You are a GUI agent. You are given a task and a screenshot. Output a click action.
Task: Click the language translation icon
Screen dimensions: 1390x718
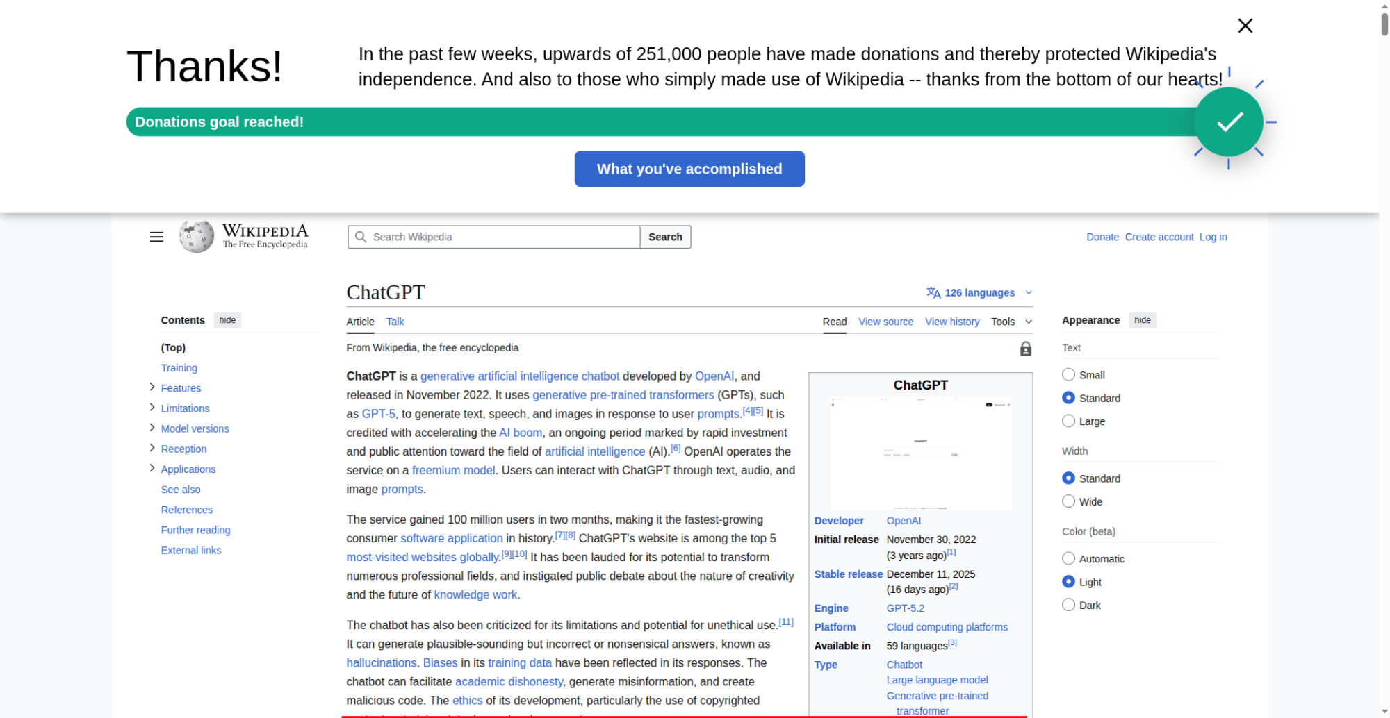click(933, 293)
